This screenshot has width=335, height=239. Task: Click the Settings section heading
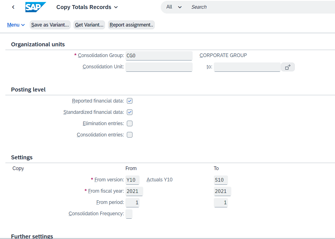tap(22, 158)
